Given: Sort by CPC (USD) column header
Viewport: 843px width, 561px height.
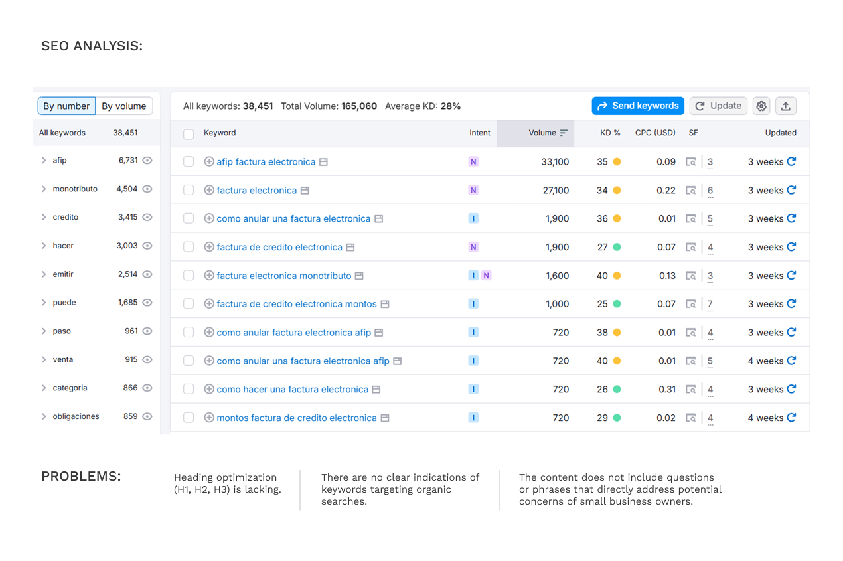Looking at the screenshot, I should pos(655,133).
